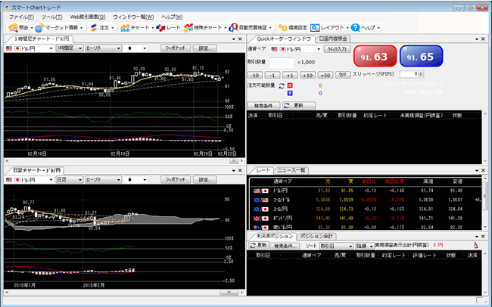The image size is (492, 307).
Task: Click the red triangle icon in positions panel
Action: [x=476, y=245]
